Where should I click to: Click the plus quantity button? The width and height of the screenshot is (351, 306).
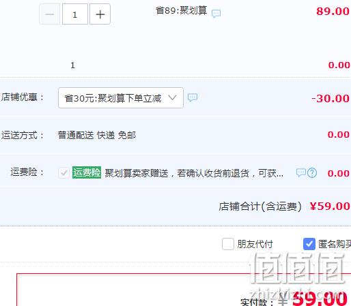[x=100, y=14]
